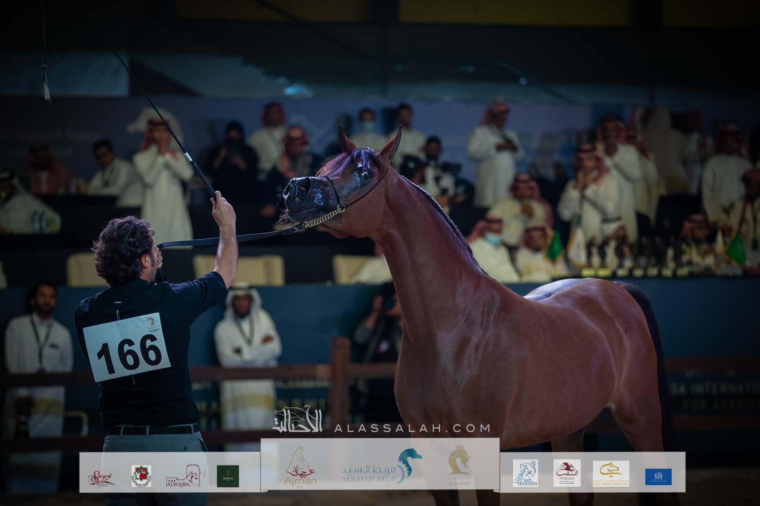This screenshot has height=506, width=760.
Task: Select the blue Al Khalediah logo
Action: (x=658, y=477)
